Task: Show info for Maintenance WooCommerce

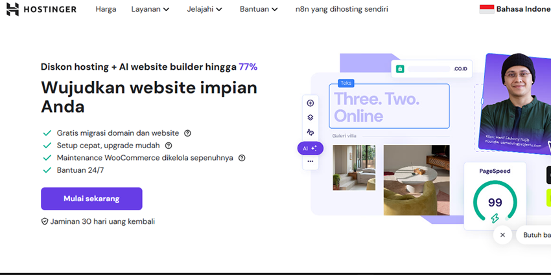Action: click(x=242, y=158)
